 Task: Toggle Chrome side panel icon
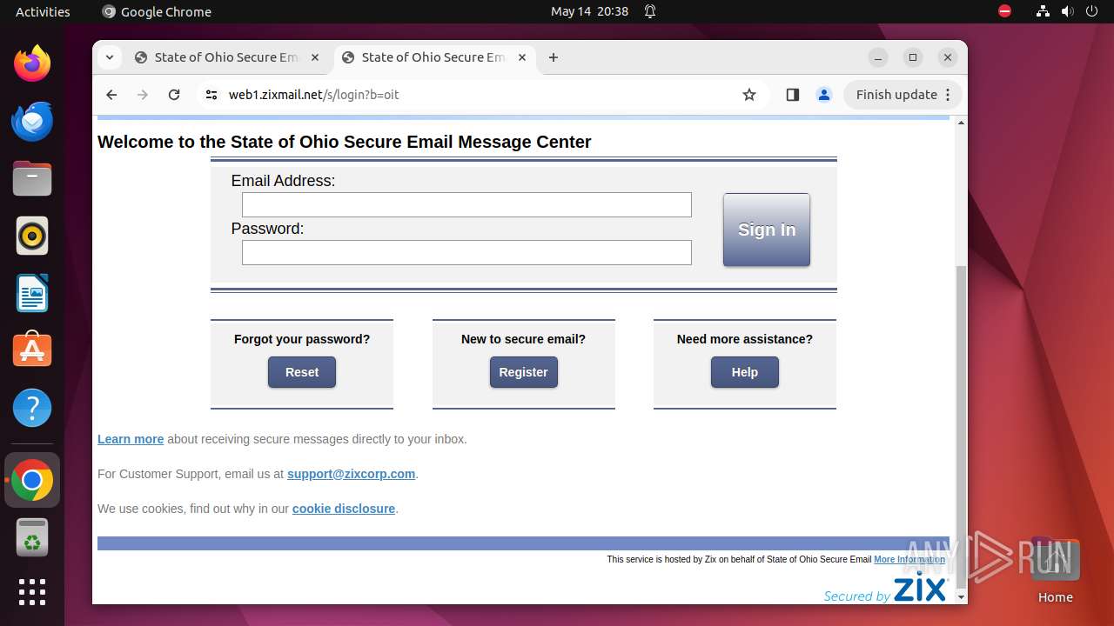[792, 95]
